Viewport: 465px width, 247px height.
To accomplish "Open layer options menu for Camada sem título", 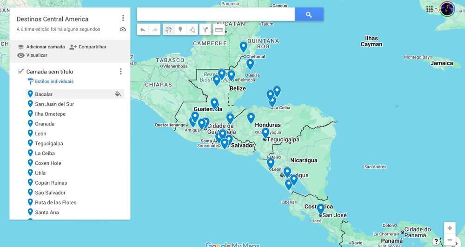I will (120, 72).
